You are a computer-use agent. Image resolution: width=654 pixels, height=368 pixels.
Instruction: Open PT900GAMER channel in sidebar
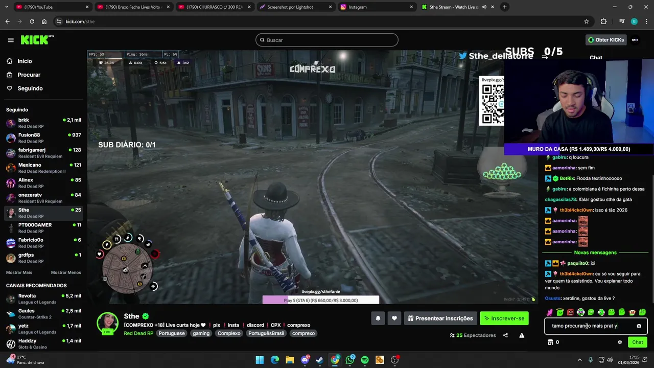click(x=43, y=228)
